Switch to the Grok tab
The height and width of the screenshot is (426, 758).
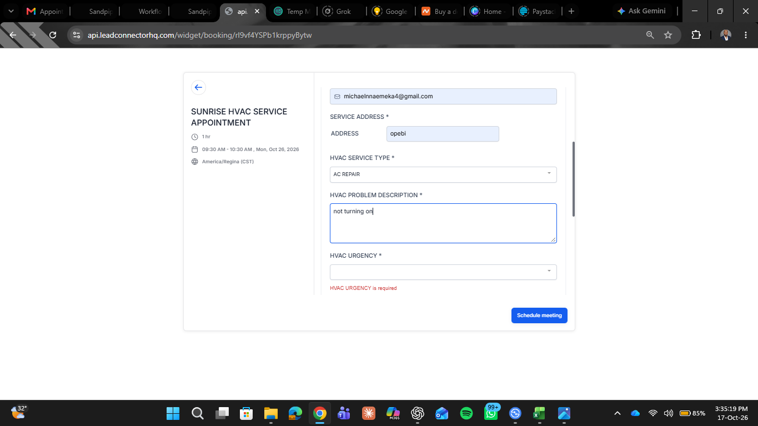(x=340, y=11)
